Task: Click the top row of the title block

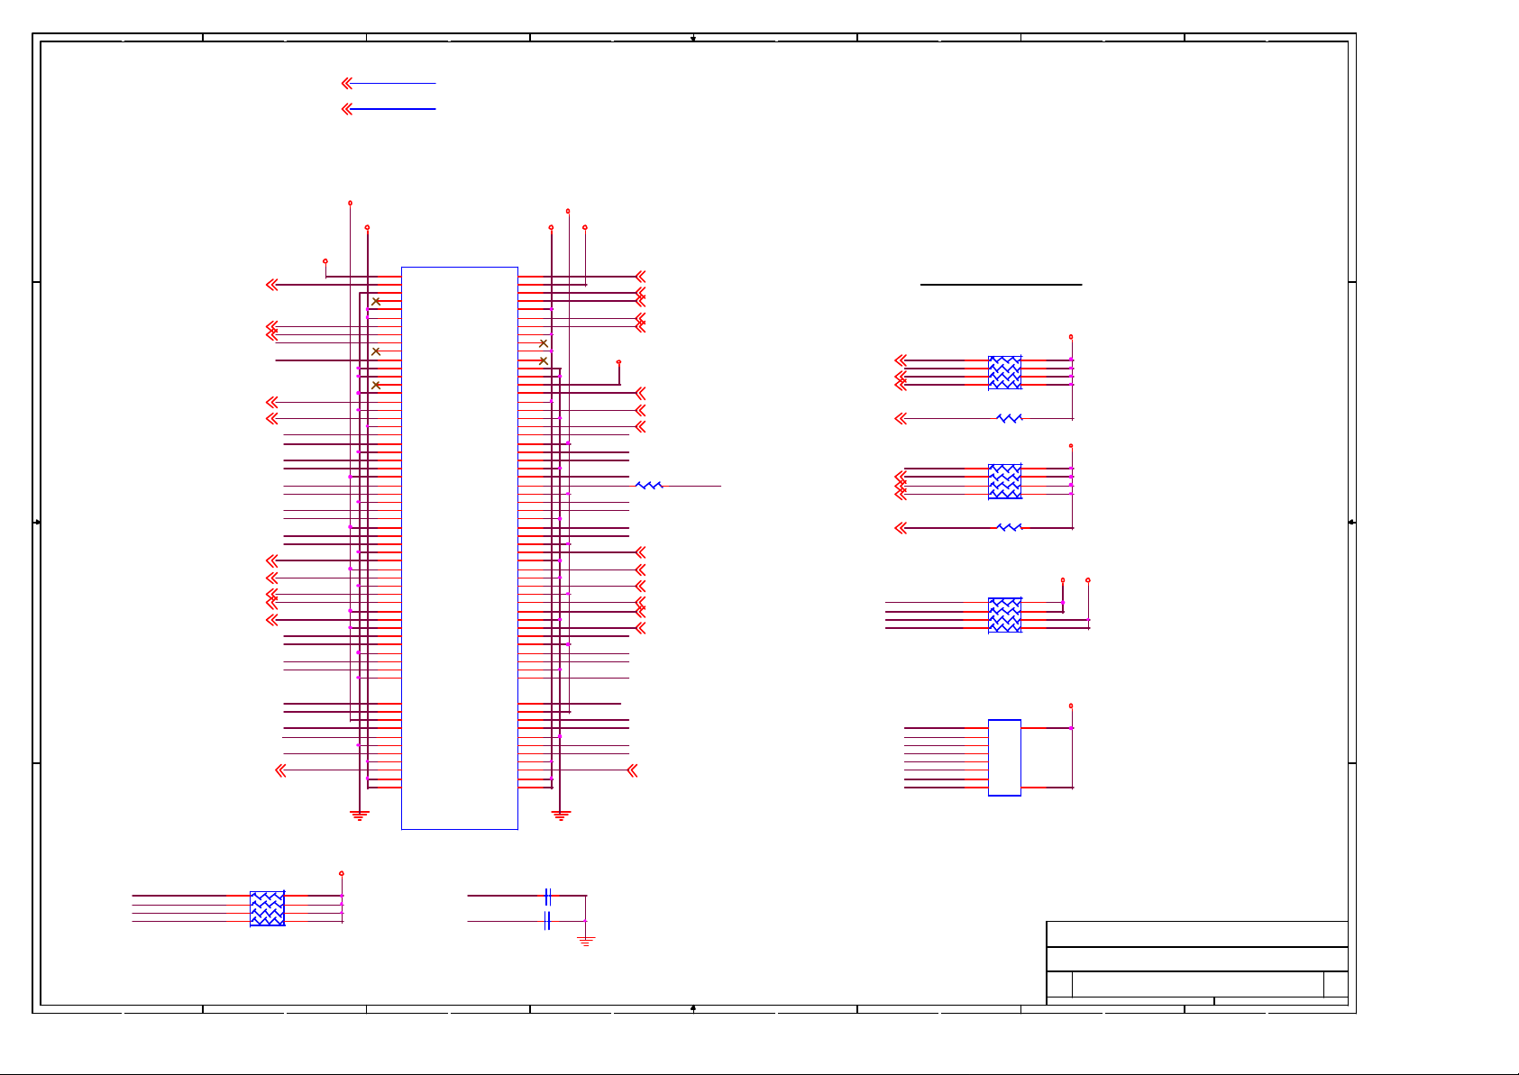Action: [1197, 934]
